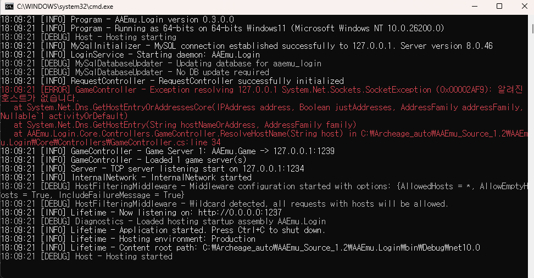Minimize the command prompt window
The image size is (534, 278).
coord(475,7)
